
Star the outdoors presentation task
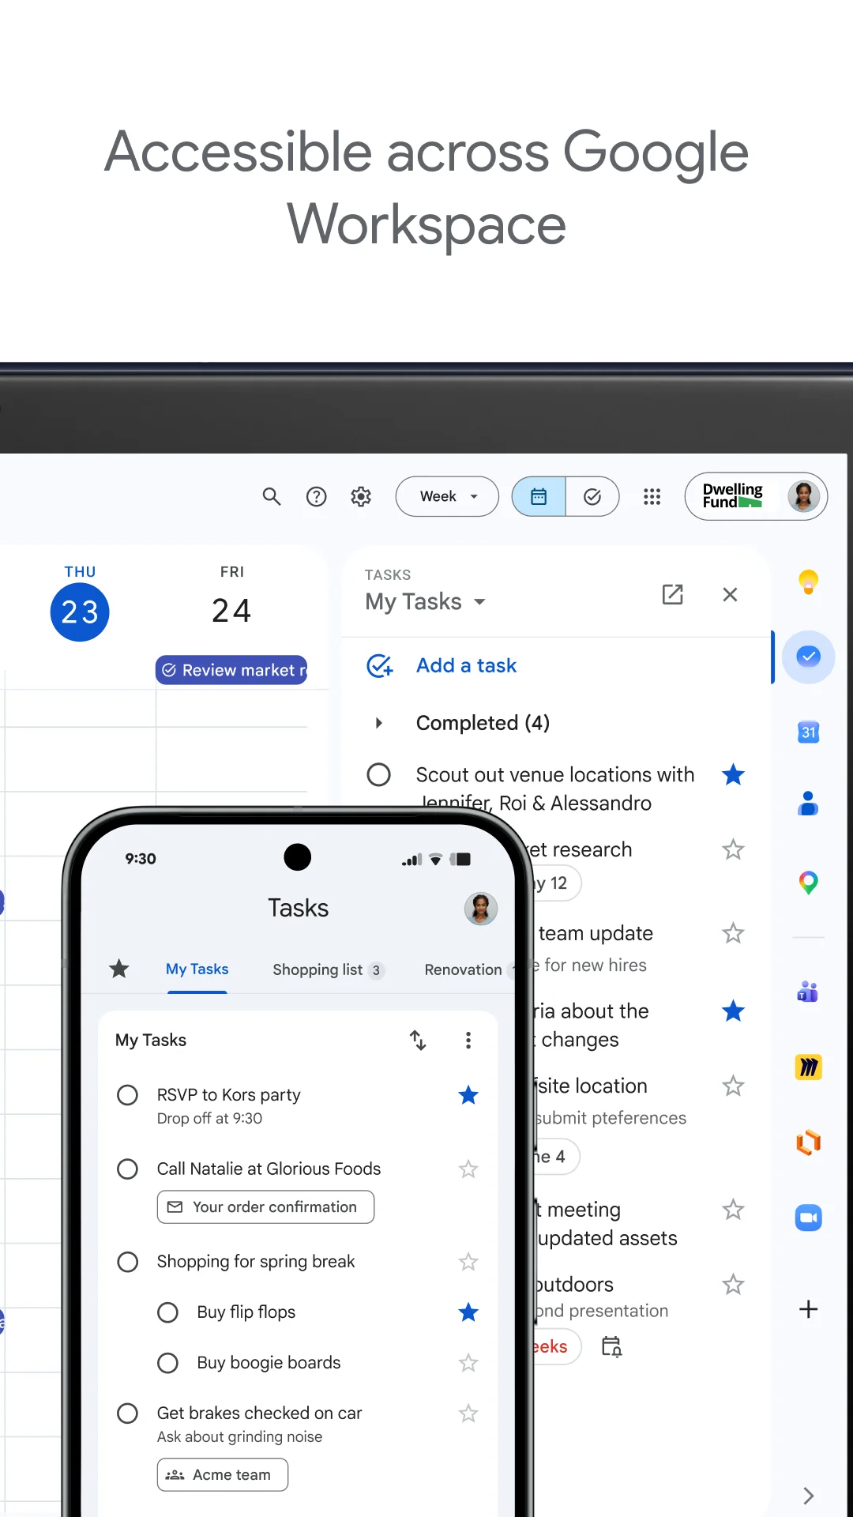[x=733, y=1284]
